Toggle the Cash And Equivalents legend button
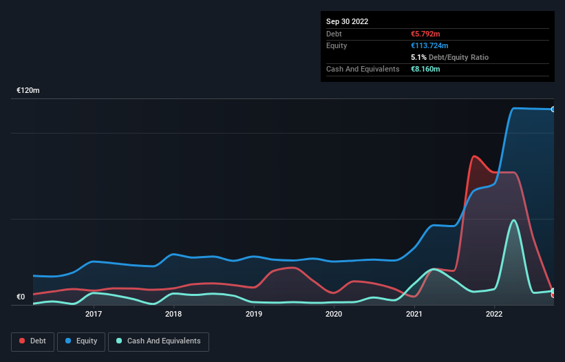This screenshot has width=565, height=362. (x=158, y=341)
